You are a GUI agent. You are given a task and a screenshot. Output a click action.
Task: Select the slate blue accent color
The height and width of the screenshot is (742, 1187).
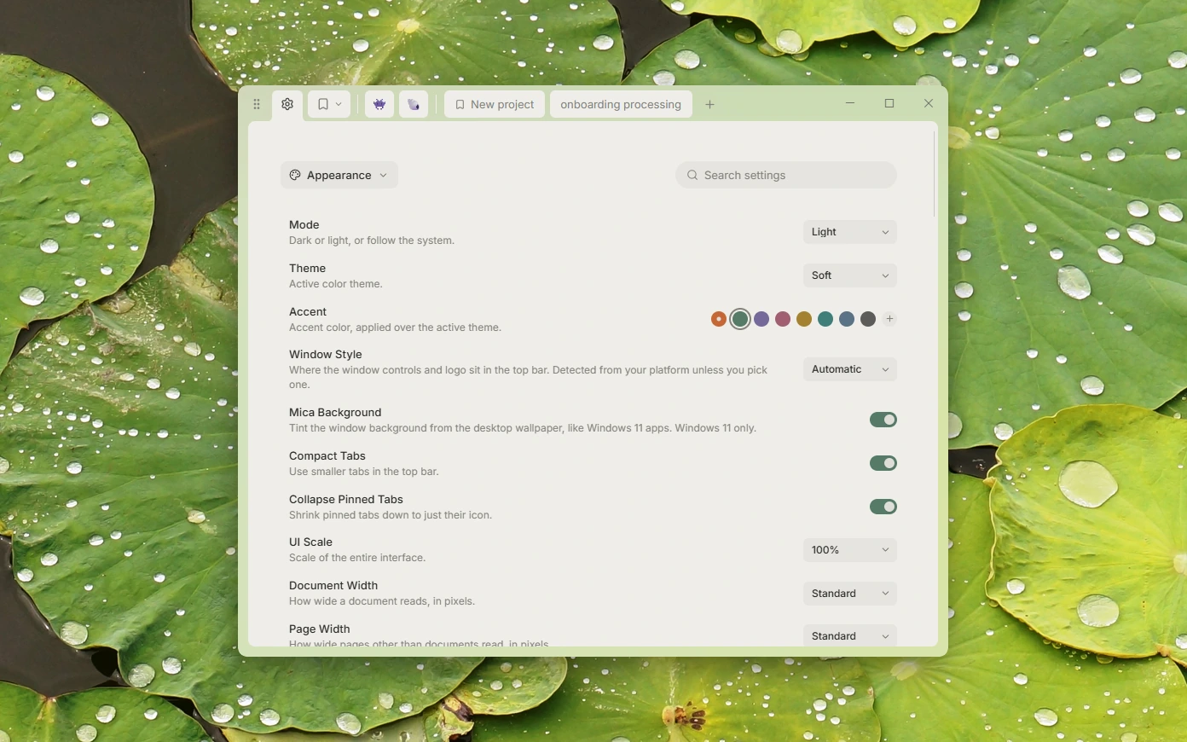pos(847,319)
